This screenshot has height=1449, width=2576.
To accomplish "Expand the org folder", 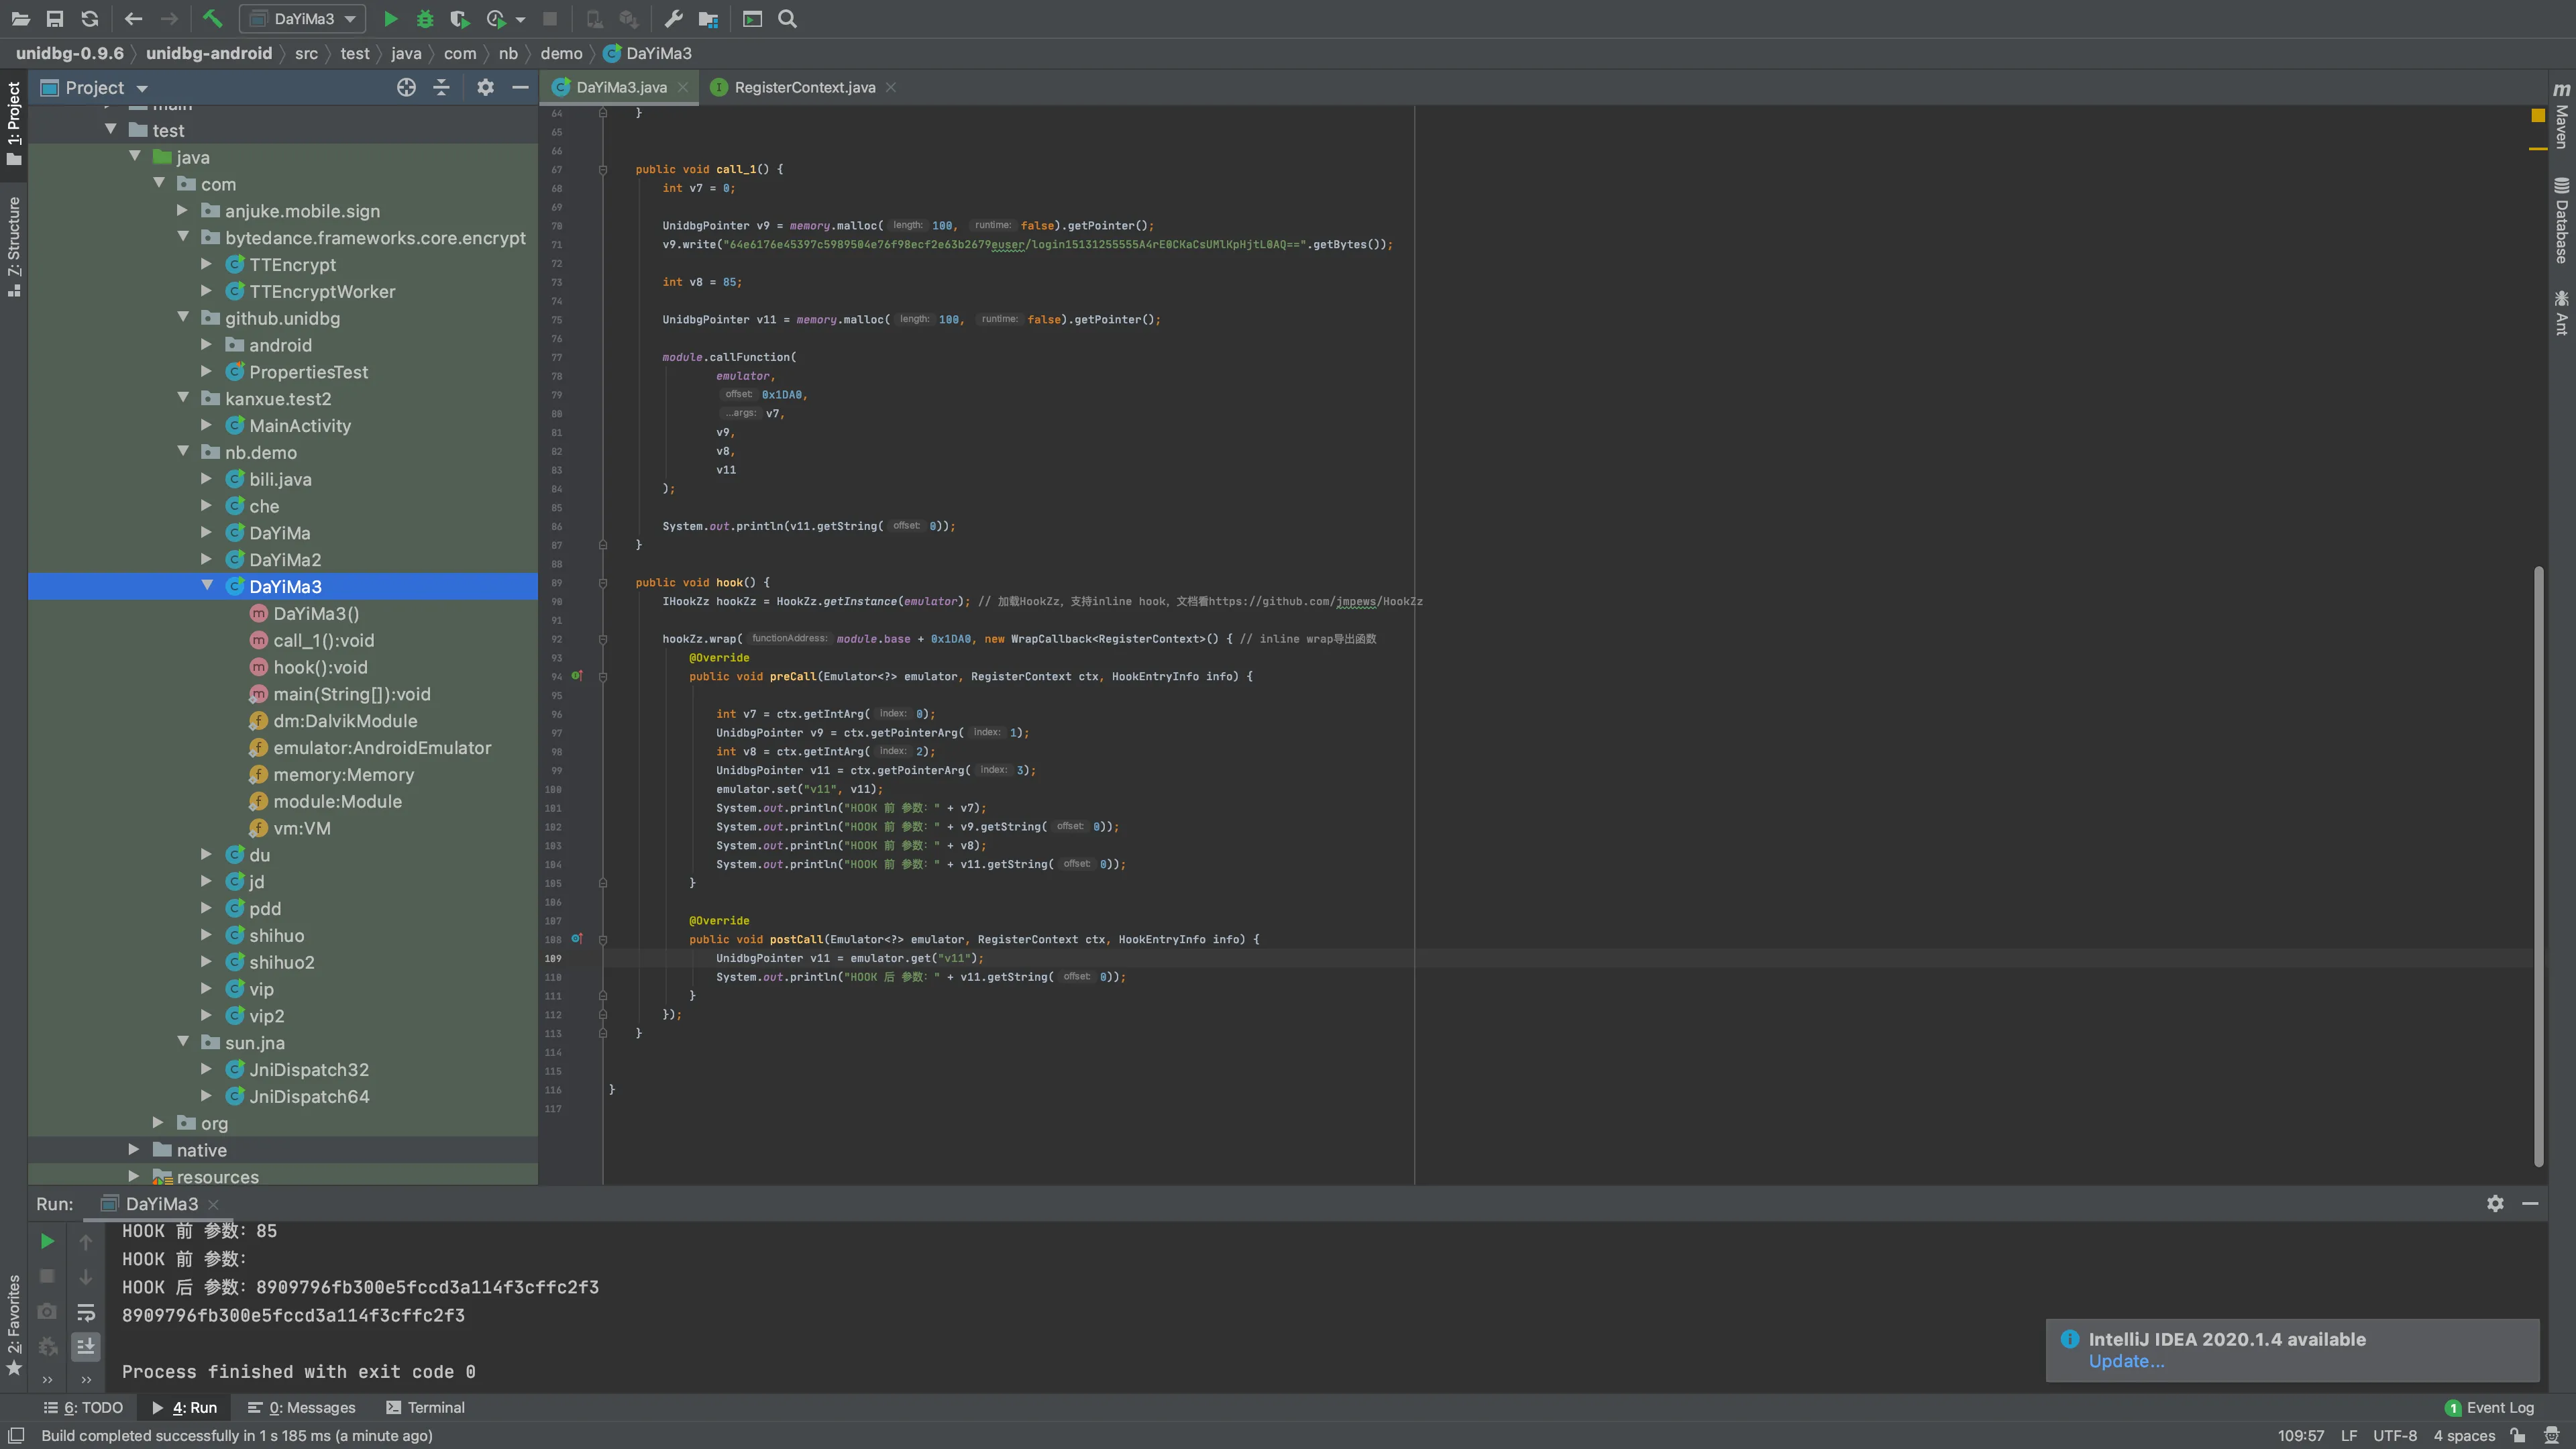I will coord(158,1122).
